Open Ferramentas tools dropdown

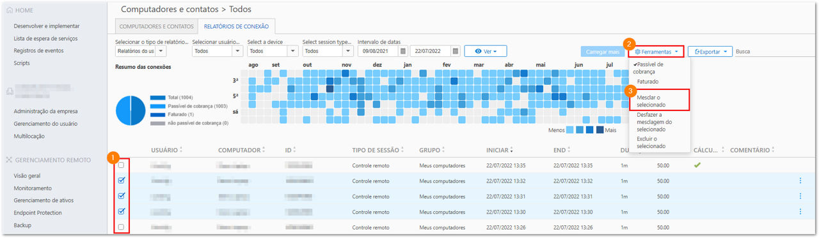tap(656, 51)
